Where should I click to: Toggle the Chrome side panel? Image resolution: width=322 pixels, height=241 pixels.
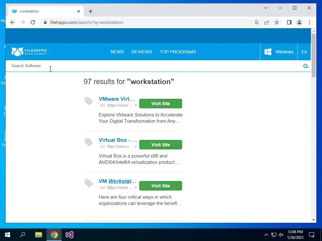pyautogui.click(x=289, y=22)
